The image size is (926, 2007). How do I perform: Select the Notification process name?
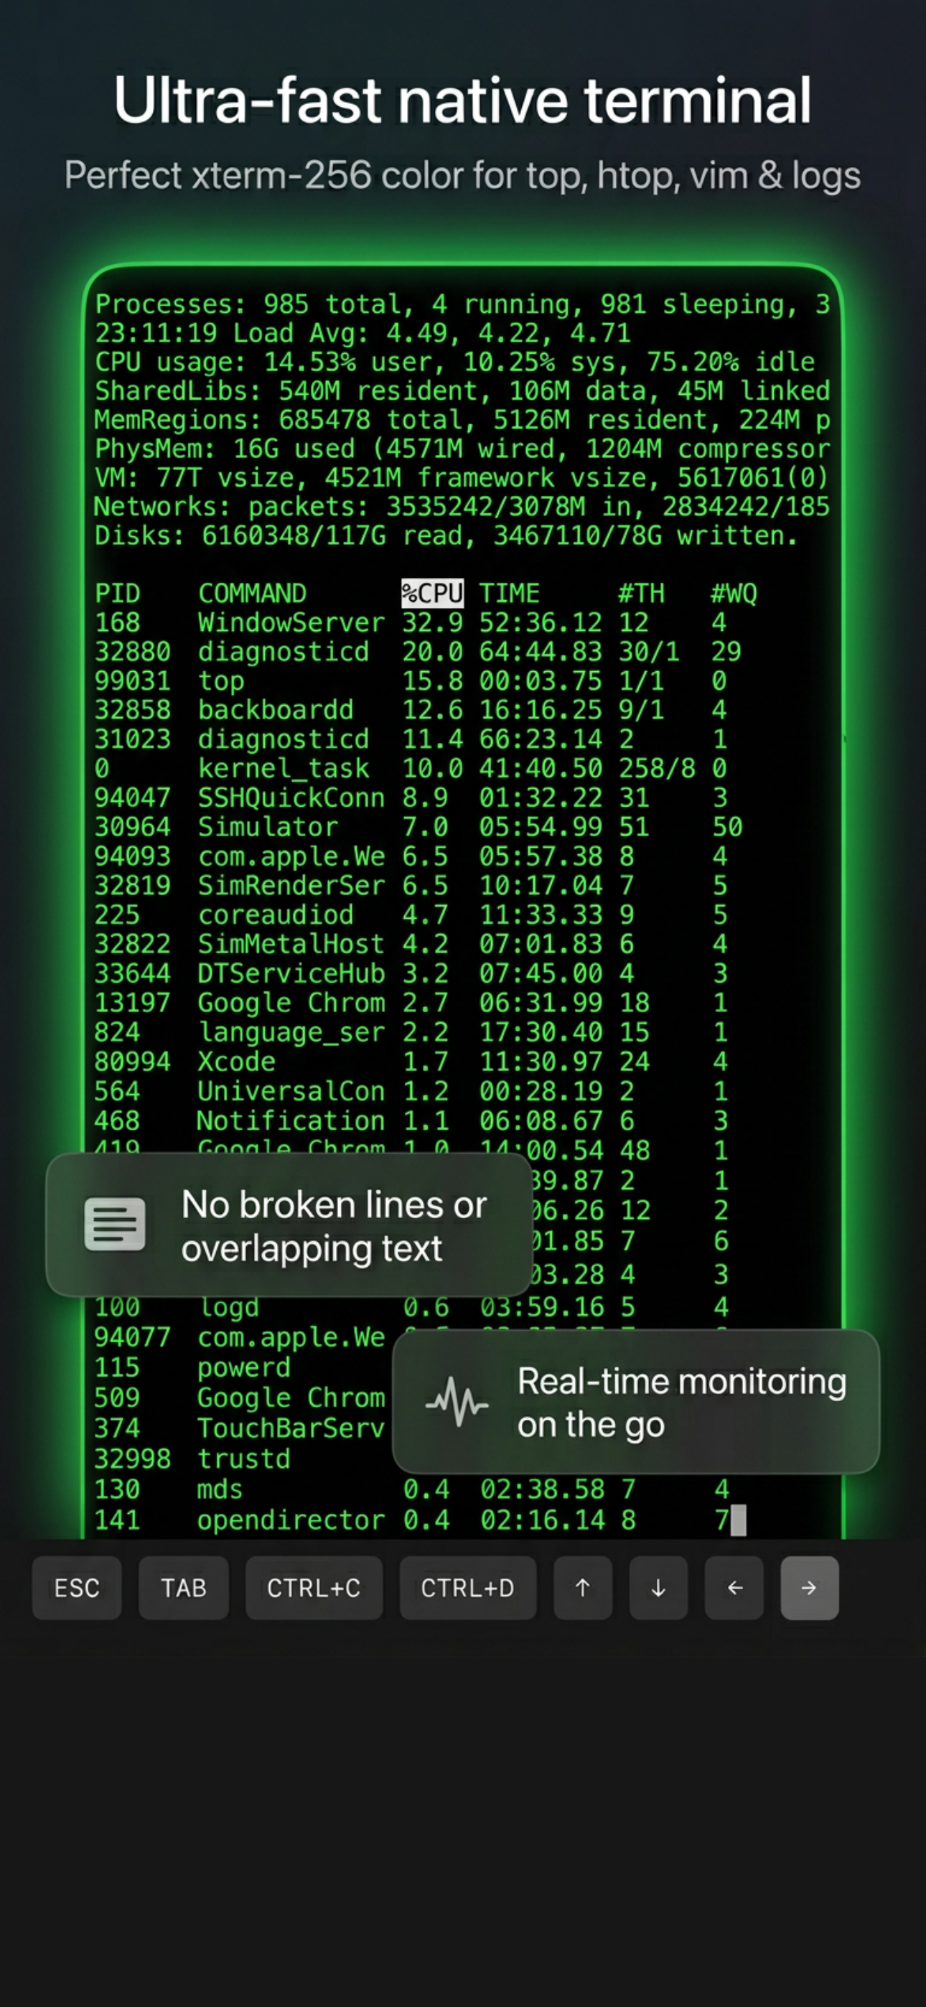291,1121
